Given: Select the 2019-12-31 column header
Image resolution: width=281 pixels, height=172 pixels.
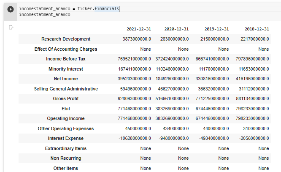Looking at the screenshot, I should tap(216, 29).
